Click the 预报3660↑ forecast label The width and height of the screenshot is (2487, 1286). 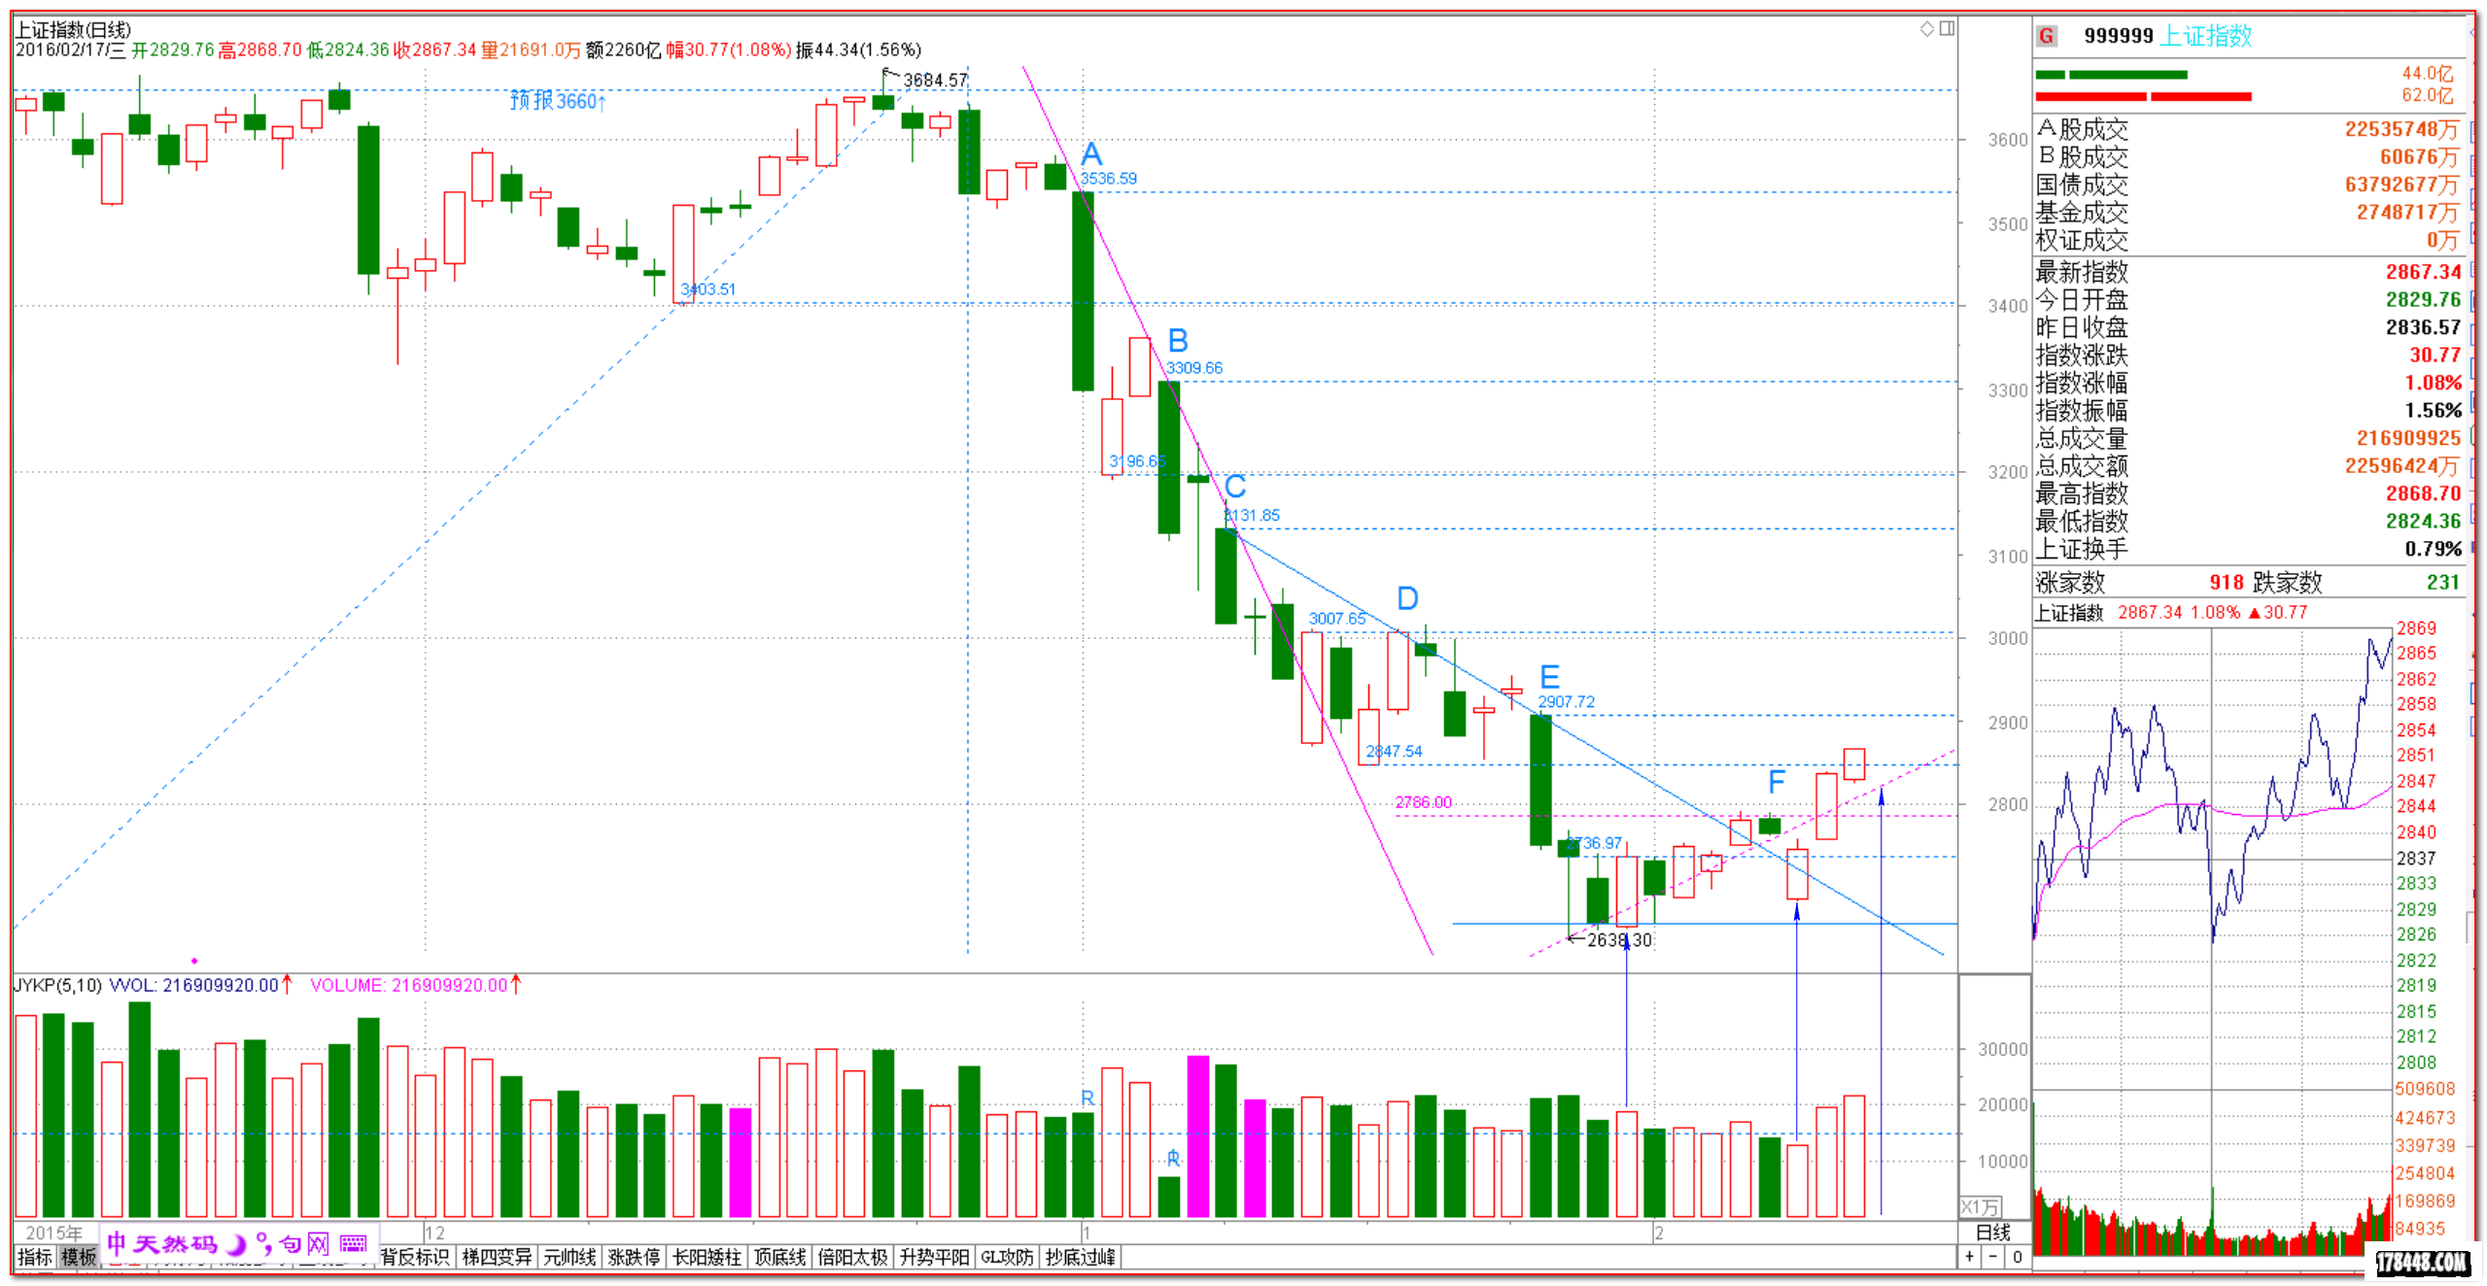click(x=558, y=101)
